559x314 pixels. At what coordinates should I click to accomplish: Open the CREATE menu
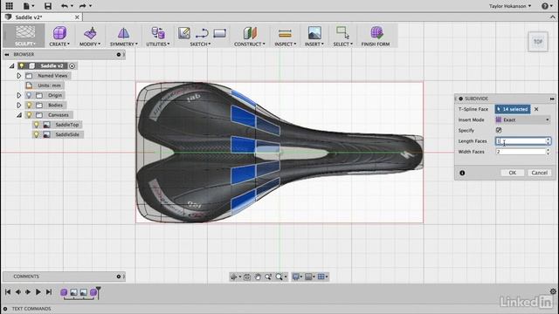point(59,44)
